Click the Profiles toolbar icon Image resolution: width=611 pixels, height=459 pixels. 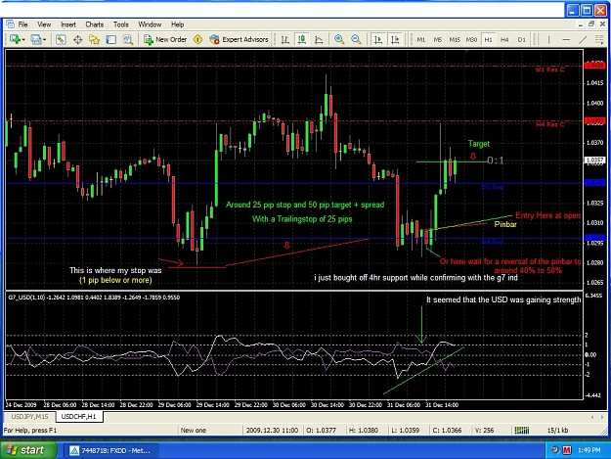coord(35,39)
